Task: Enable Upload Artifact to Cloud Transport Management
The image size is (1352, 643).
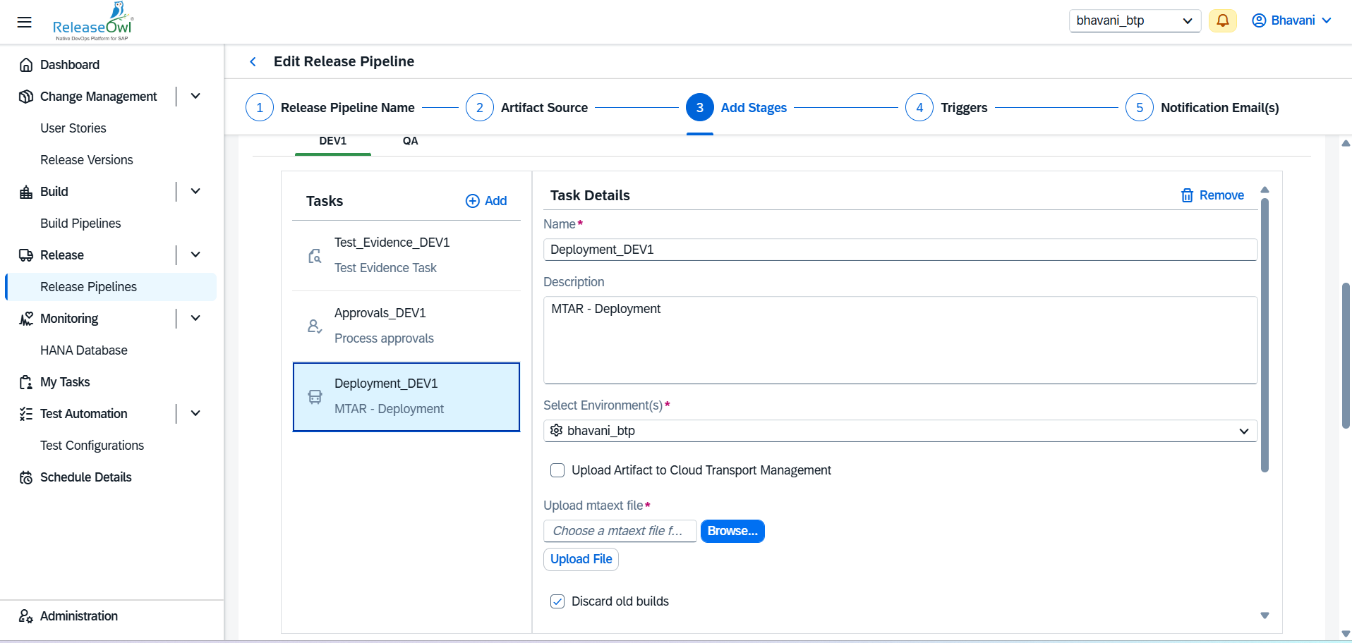Action: (557, 470)
